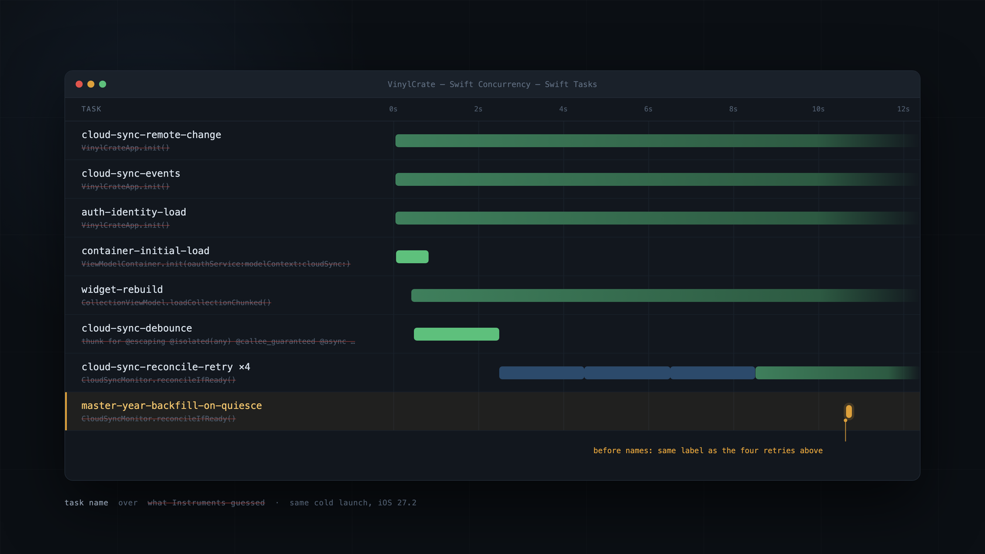Viewport: 985px width, 554px height.
Task: Click the cloud-sync-remote-change timeline bar
Action: click(x=657, y=141)
